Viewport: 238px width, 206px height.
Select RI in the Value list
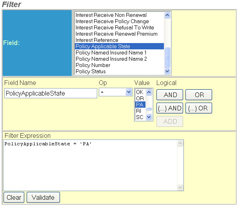(139, 111)
